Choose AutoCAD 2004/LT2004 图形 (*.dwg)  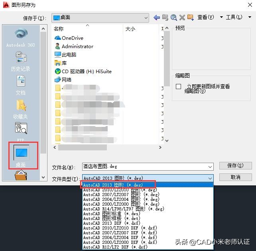pos(148,199)
